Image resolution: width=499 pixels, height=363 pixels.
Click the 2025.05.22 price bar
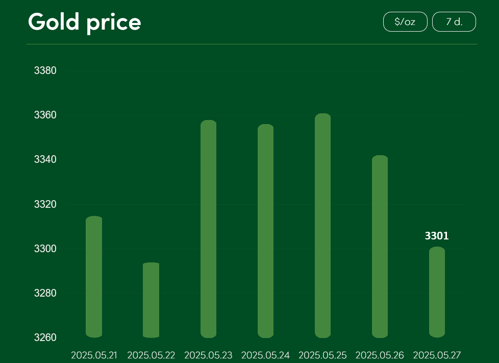pos(151,300)
